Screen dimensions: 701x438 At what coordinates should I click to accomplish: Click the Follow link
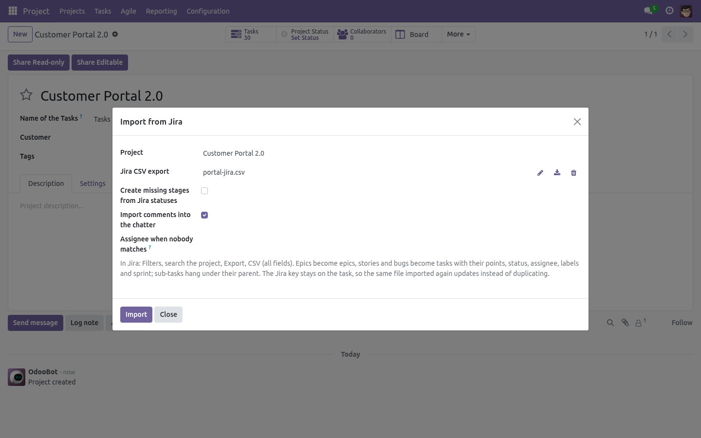click(682, 323)
